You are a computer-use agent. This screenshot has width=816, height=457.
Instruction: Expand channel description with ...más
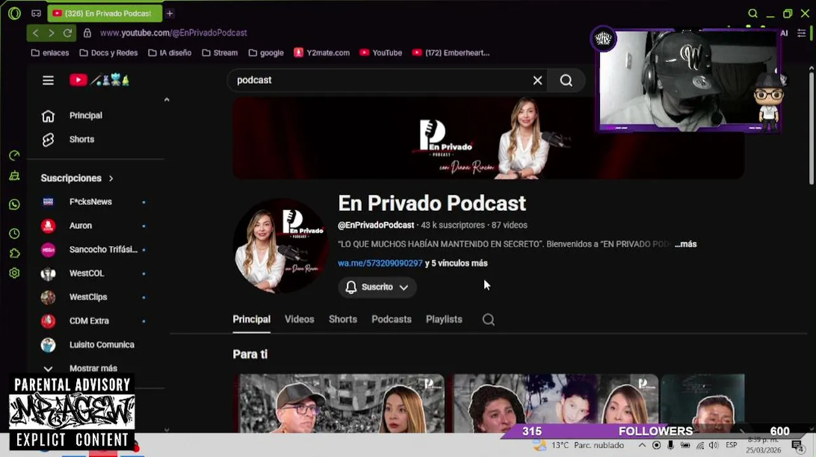(x=686, y=244)
